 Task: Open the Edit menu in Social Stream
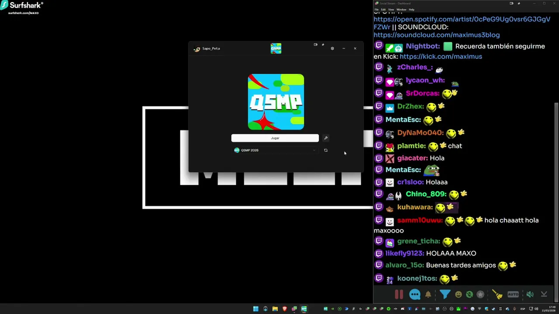[383, 10]
